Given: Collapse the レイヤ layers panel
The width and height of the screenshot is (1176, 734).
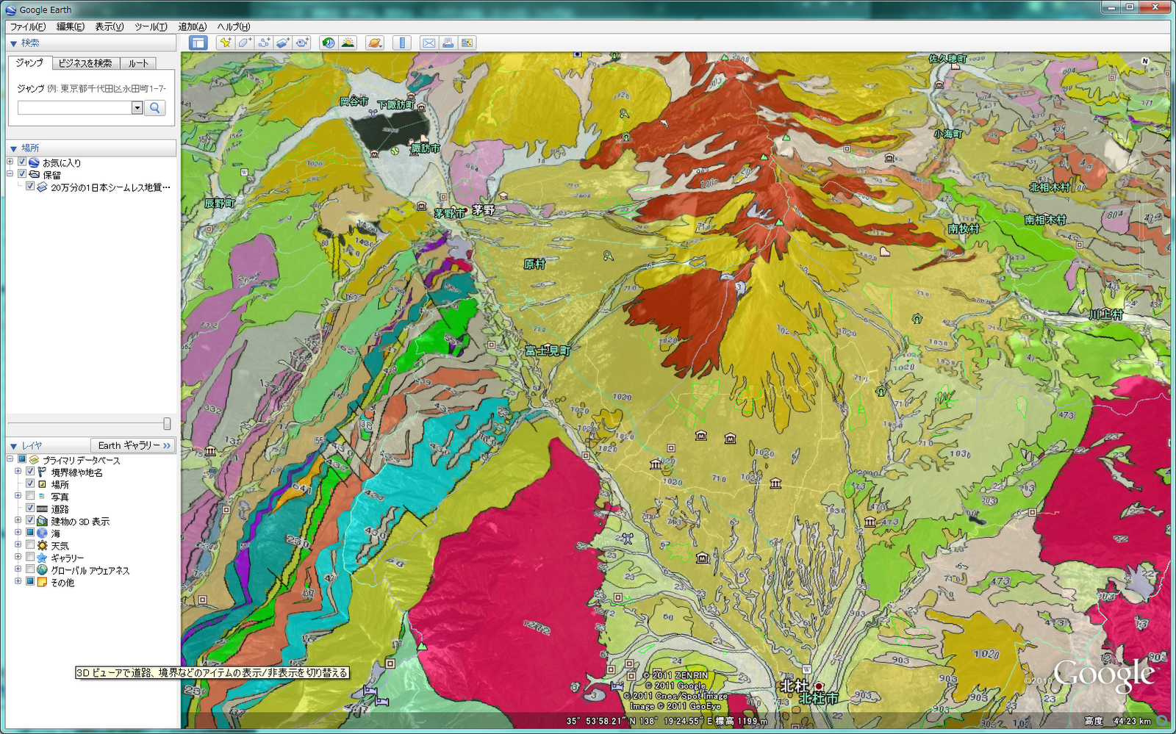Looking at the screenshot, I should [x=14, y=446].
